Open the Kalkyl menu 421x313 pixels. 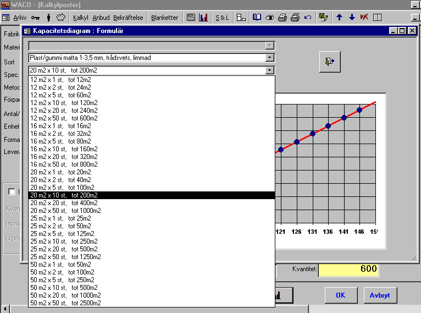(81, 18)
